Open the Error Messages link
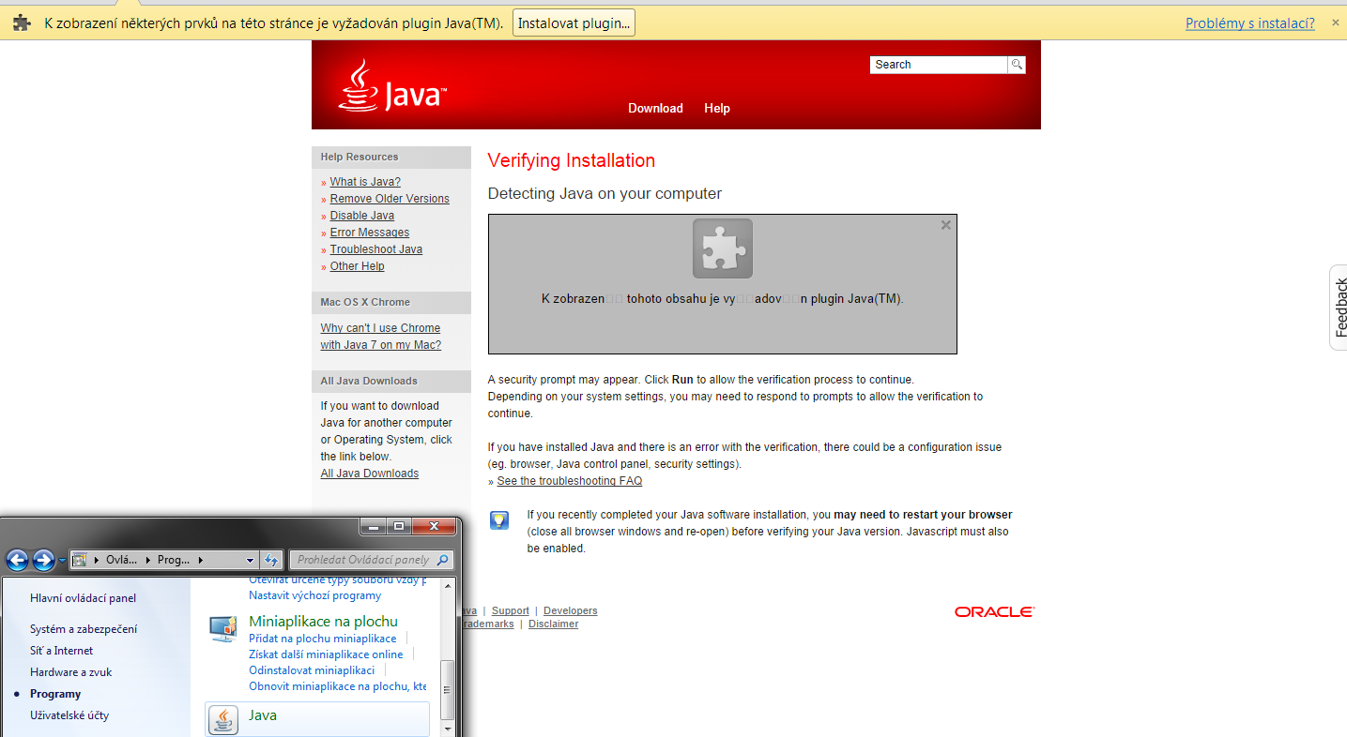This screenshot has width=1347, height=737. click(370, 233)
